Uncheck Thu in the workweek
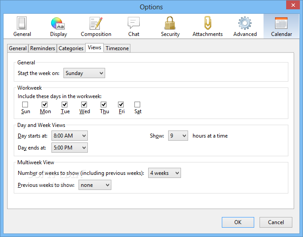The height and width of the screenshot is (237, 303). 103,105
